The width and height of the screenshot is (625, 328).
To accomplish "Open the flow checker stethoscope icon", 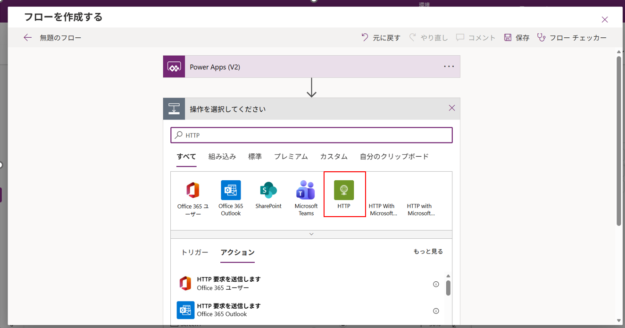I will (542, 37).
